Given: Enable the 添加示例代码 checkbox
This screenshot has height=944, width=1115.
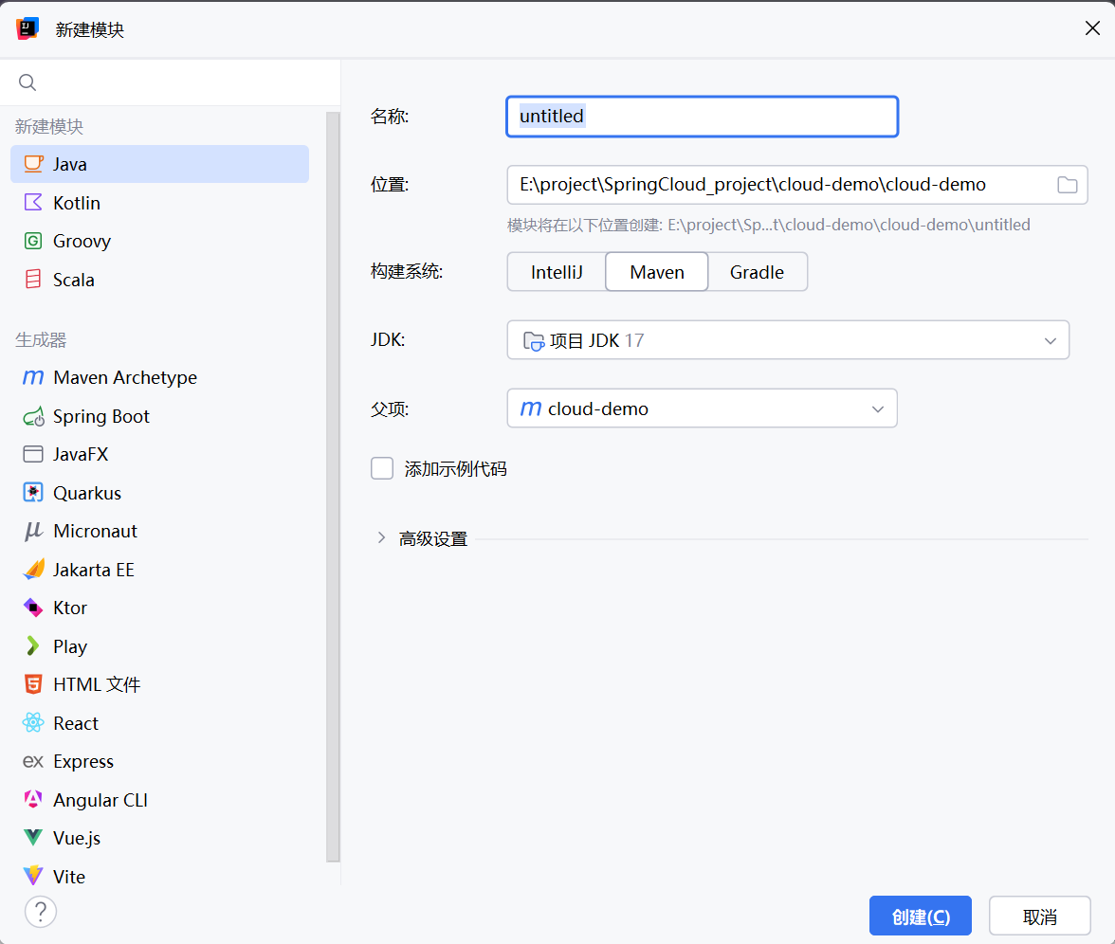Looking at the screenshot, I should pyautogui.click(x=382, y=468).
